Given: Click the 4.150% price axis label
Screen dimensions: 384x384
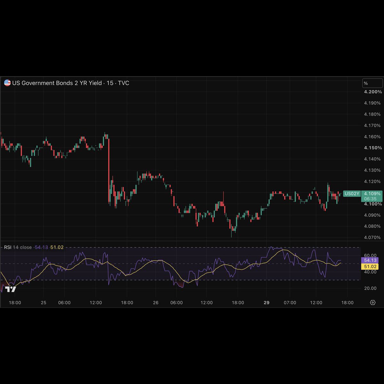Looking at the screenshot, I should point(373,148).
